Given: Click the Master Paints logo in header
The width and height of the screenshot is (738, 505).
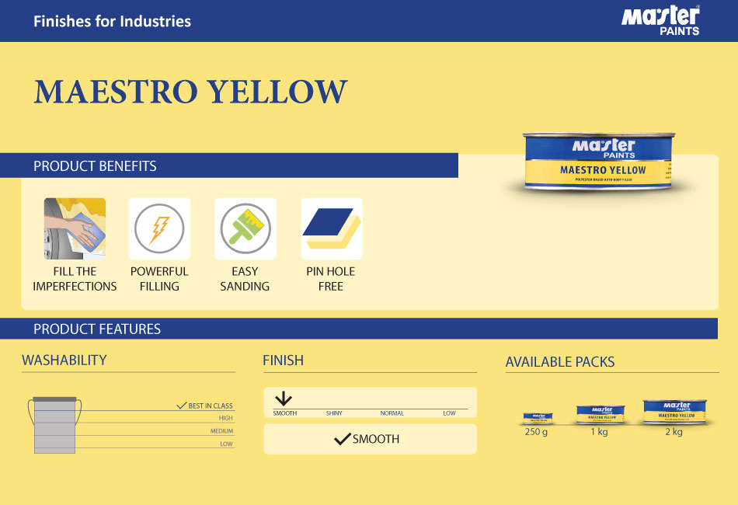Looking at the screenshot, I should click(x=660, y=20).
